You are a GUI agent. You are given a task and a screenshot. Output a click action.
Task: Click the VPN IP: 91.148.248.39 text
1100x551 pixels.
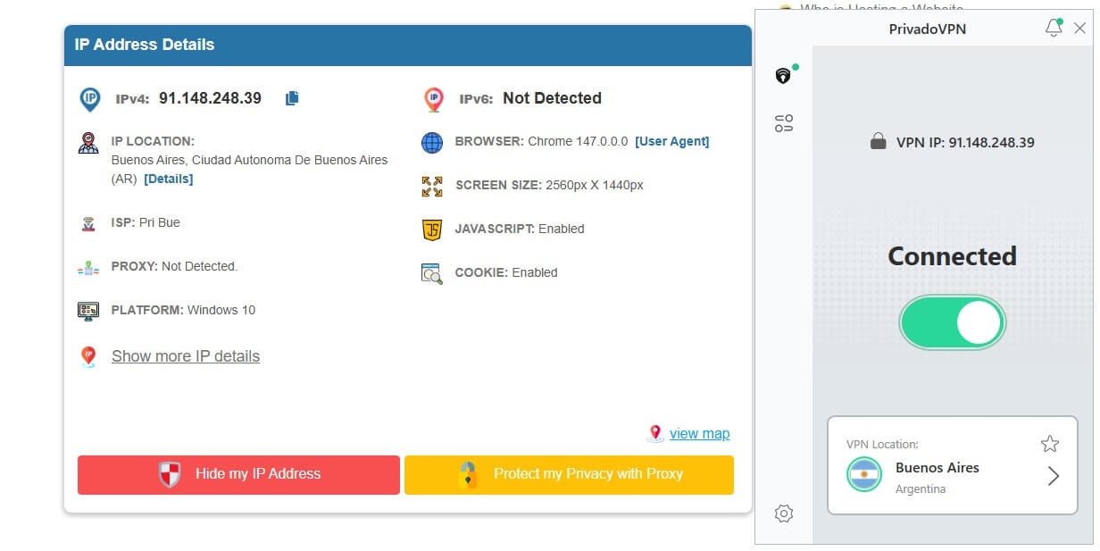[x=965, y=142]
